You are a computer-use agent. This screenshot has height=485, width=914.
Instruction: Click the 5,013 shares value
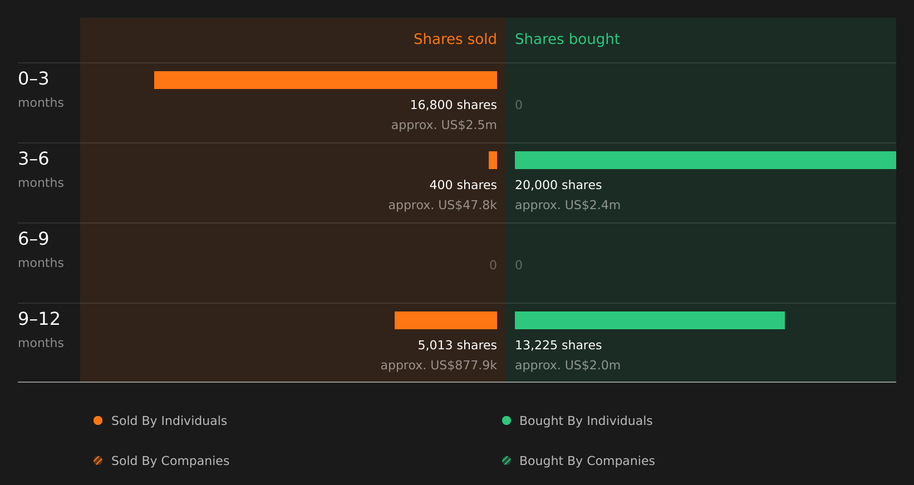(x=457, y=345)
